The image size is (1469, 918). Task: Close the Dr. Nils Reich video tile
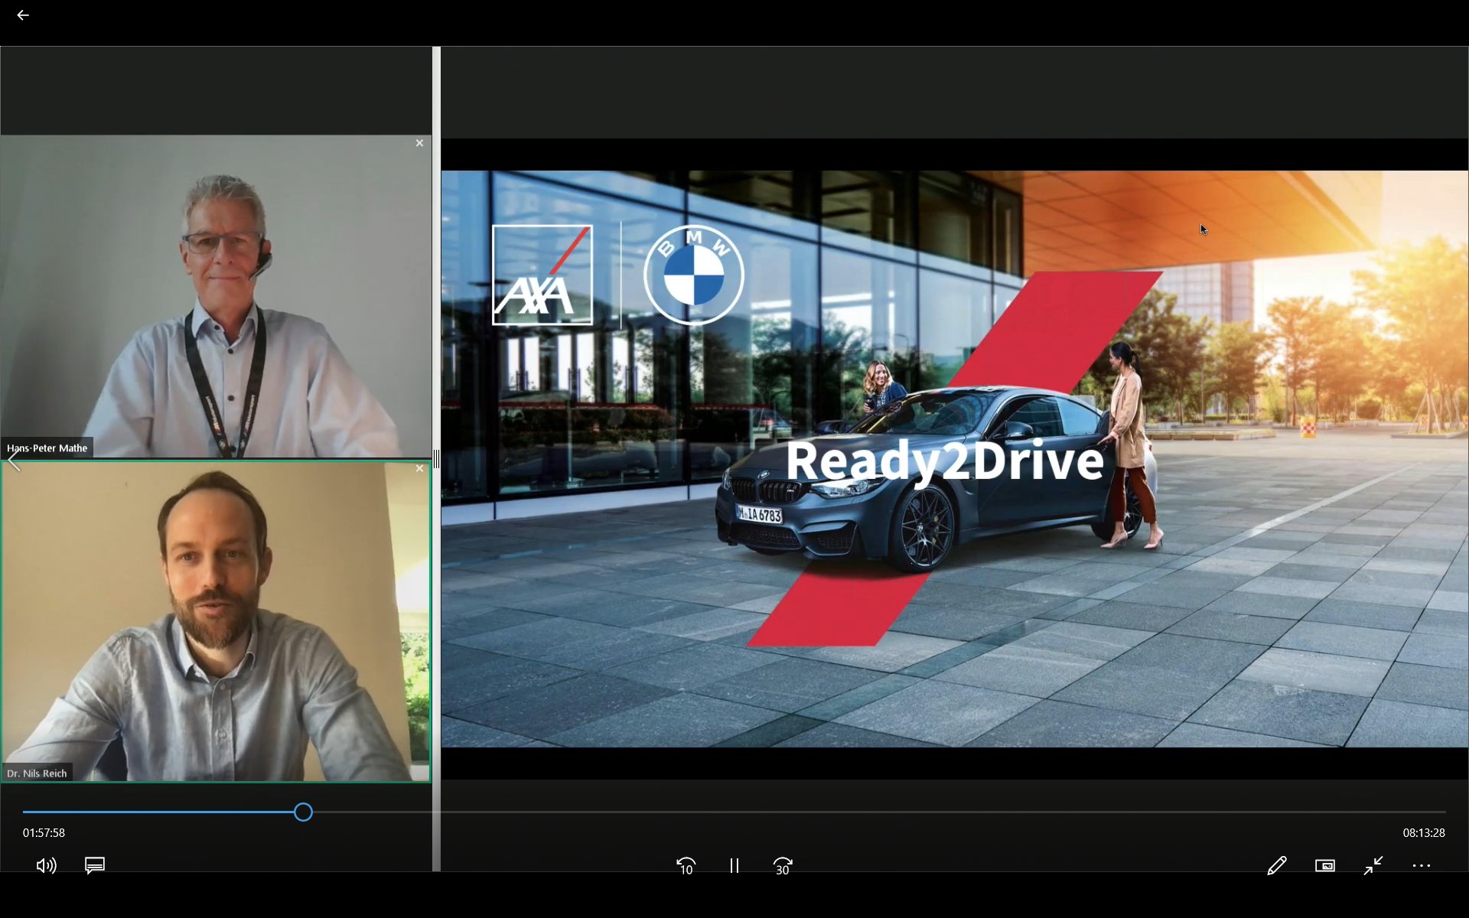pos(419,468)
